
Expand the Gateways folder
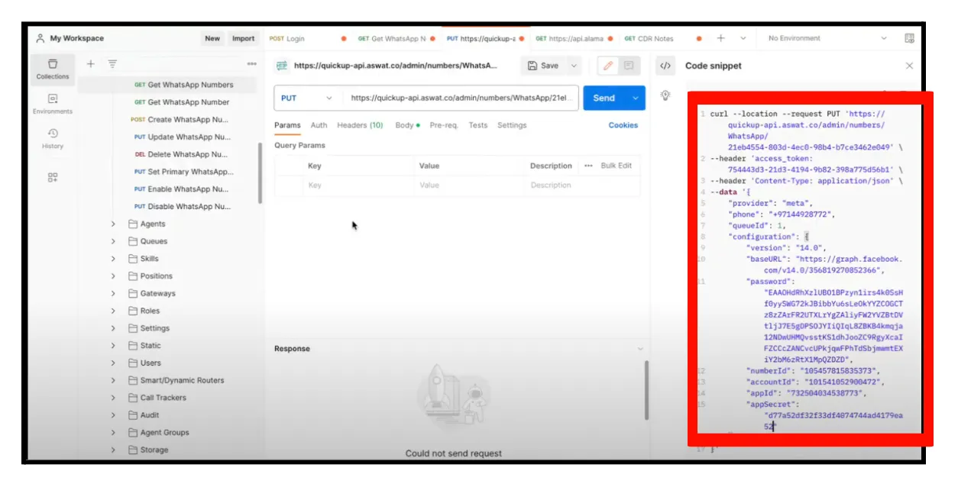113,293
